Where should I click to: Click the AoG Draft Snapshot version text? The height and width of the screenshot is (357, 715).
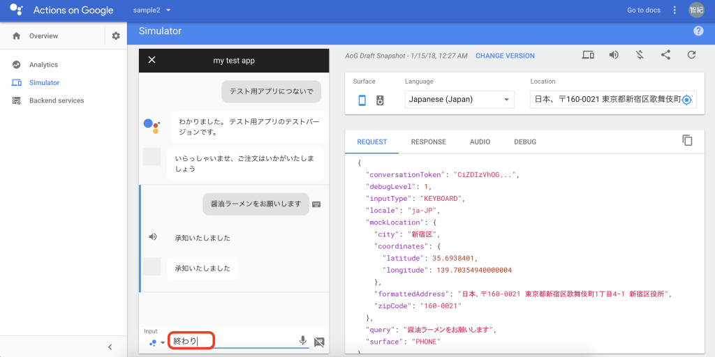click(x=406, y=56)
